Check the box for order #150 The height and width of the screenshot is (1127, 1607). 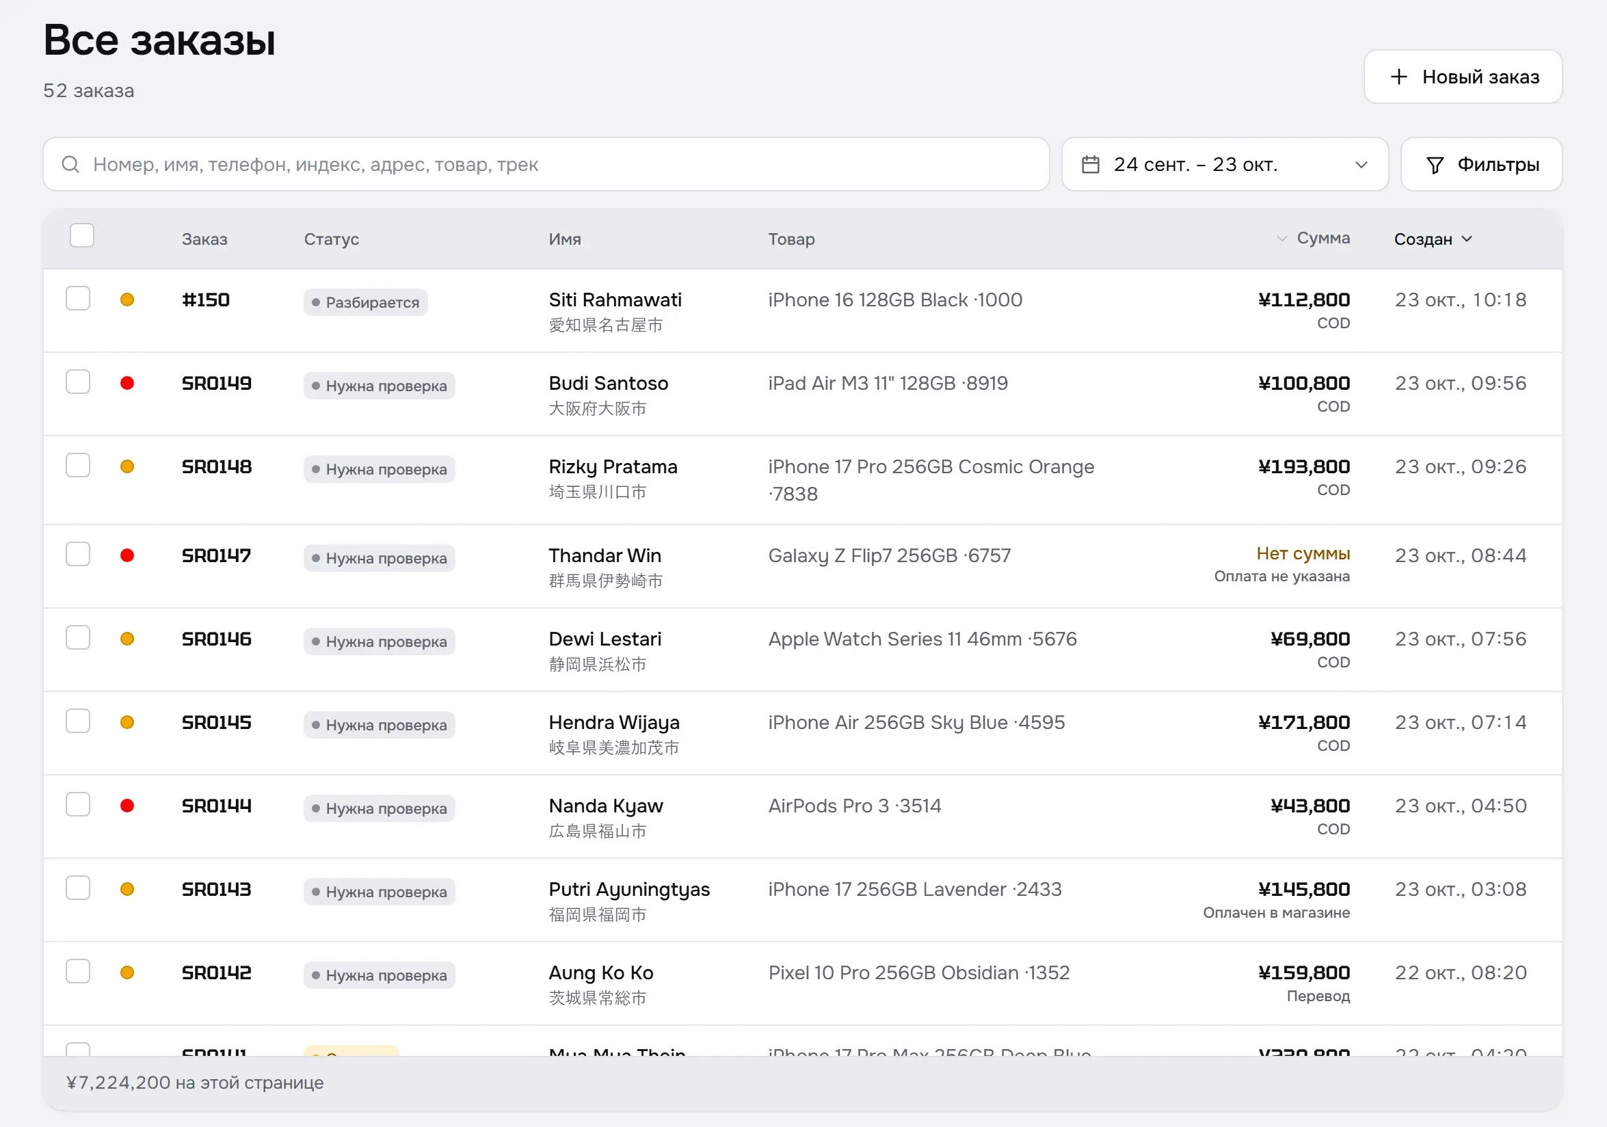(x=78, y=298)
